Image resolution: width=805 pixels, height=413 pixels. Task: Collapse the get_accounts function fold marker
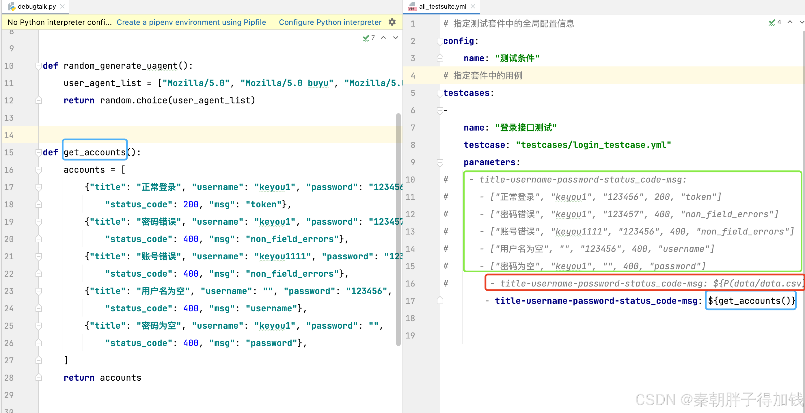point(38,152)
